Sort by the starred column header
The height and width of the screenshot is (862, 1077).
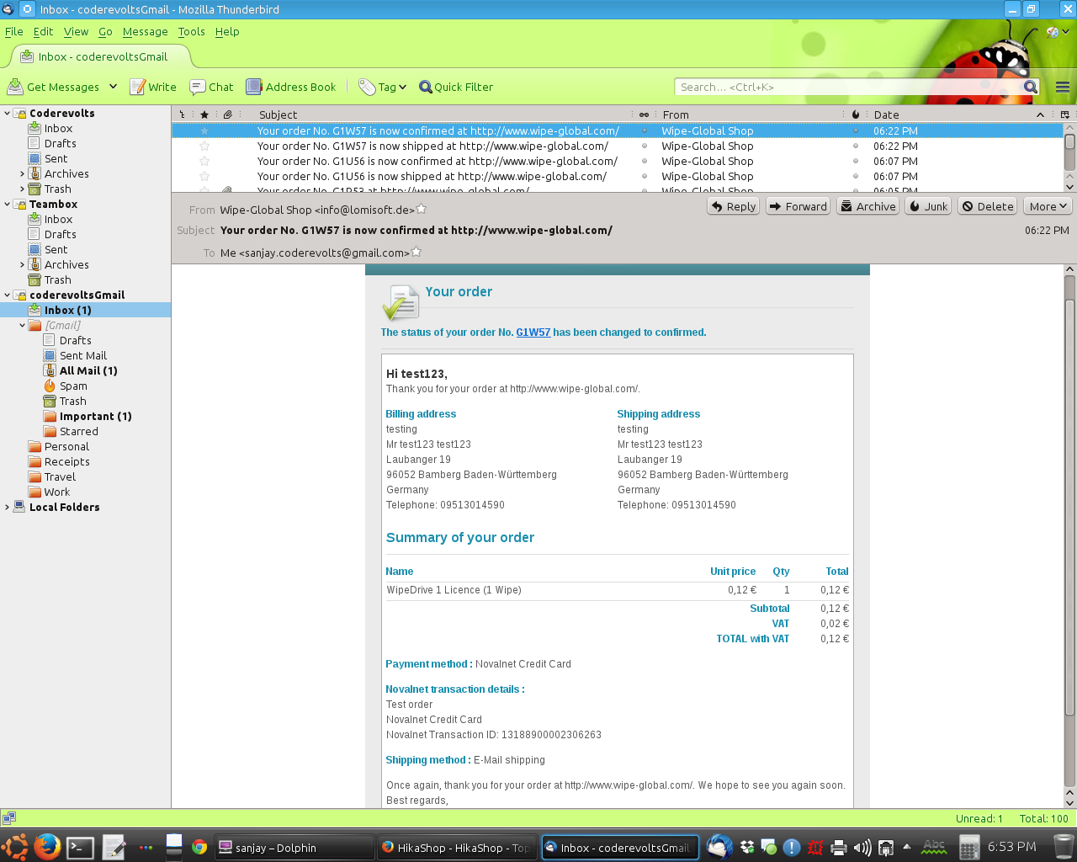[x=204, y=114]
